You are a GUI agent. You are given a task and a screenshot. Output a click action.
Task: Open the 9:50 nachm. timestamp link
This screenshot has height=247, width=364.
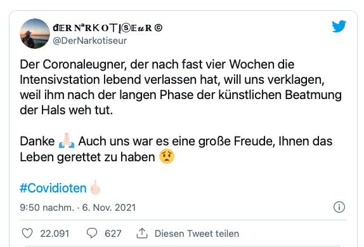[x=47, y=208]
